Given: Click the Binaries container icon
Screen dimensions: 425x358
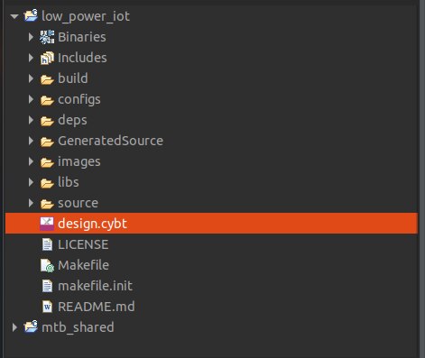Looking at the screenshot, I should (47, 37).
